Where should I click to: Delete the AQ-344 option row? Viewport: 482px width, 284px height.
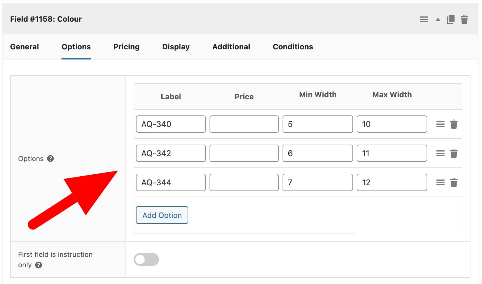(x=453, y=182)
